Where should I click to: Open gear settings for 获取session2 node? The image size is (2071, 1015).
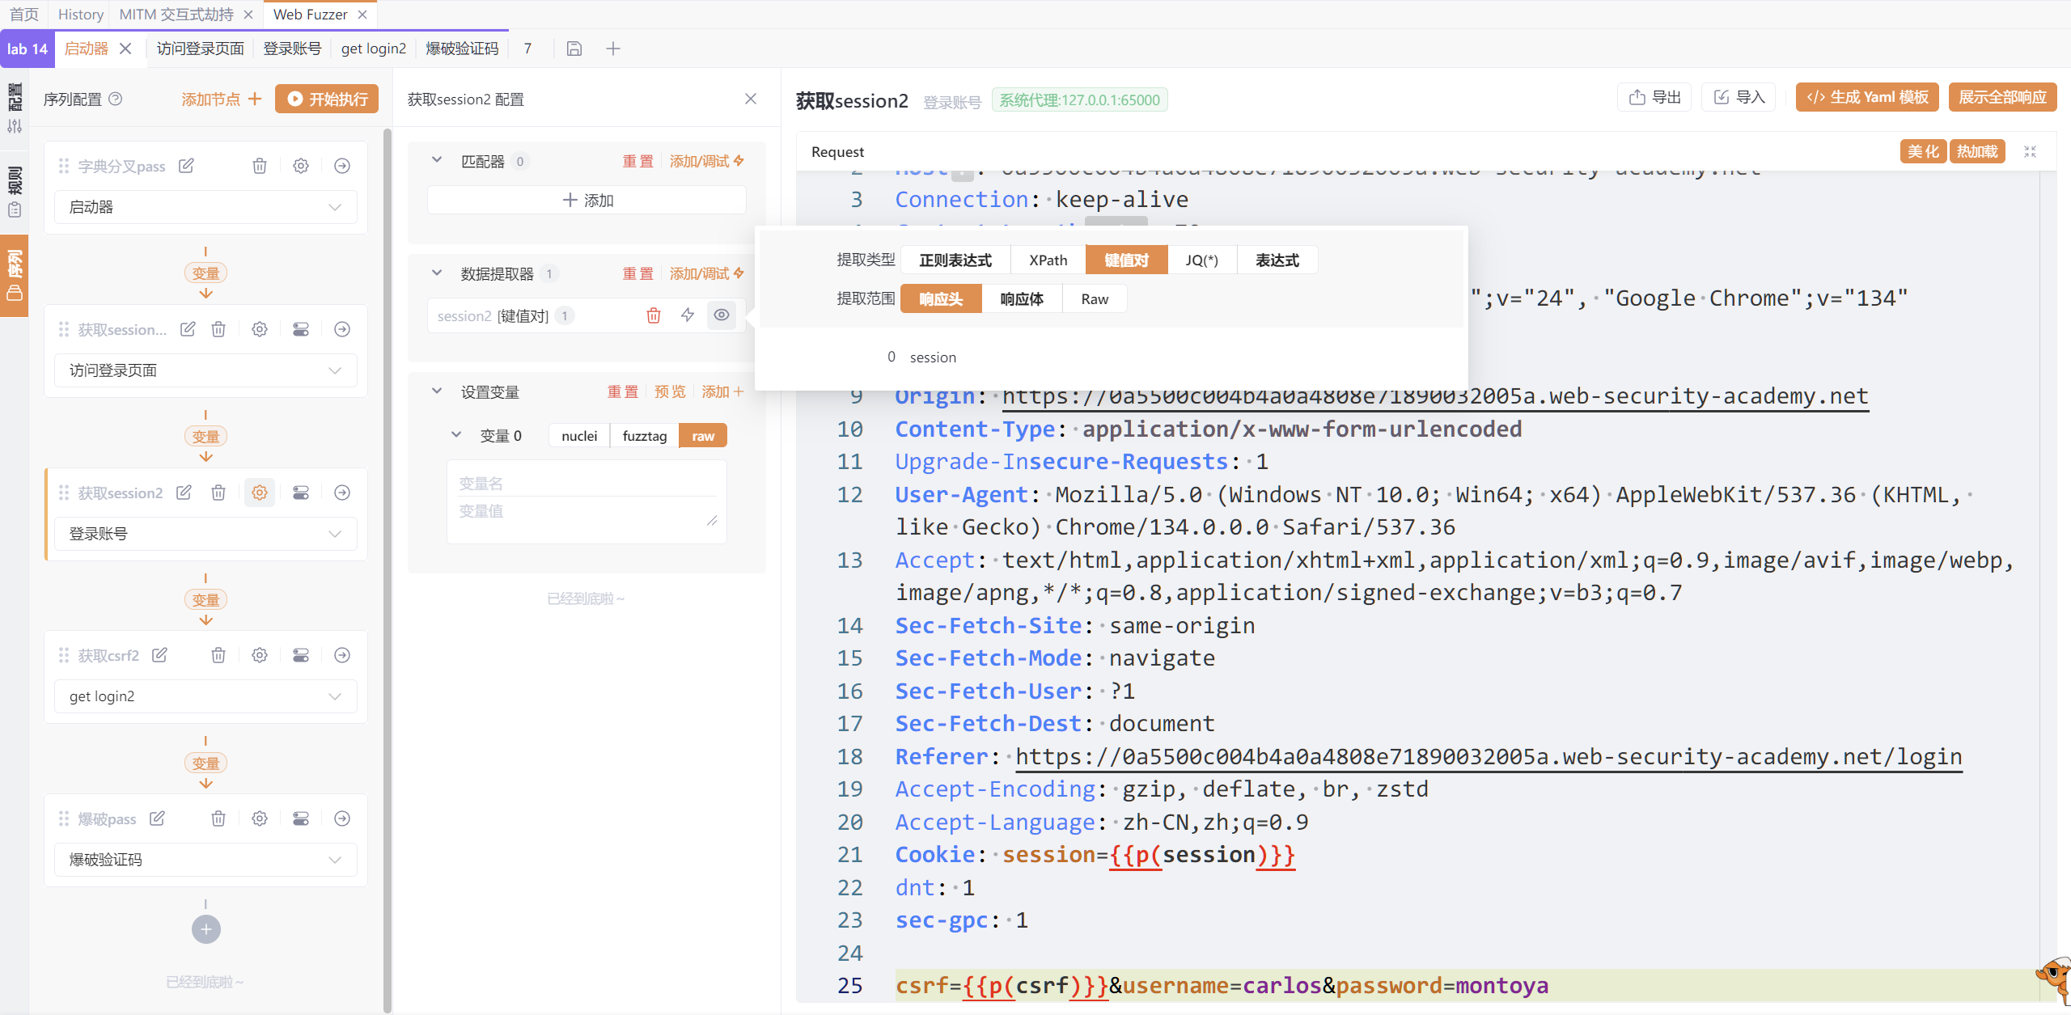pos(260,493)
